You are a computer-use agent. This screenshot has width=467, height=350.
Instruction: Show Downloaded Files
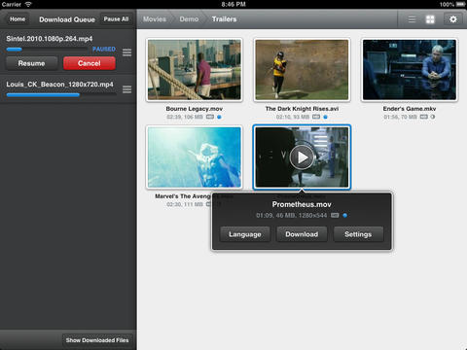pyautogui.click(x=97, y=340)
